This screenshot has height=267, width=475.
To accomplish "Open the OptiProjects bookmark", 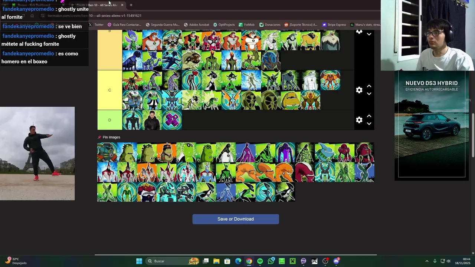I will click(x=224, y=25).
